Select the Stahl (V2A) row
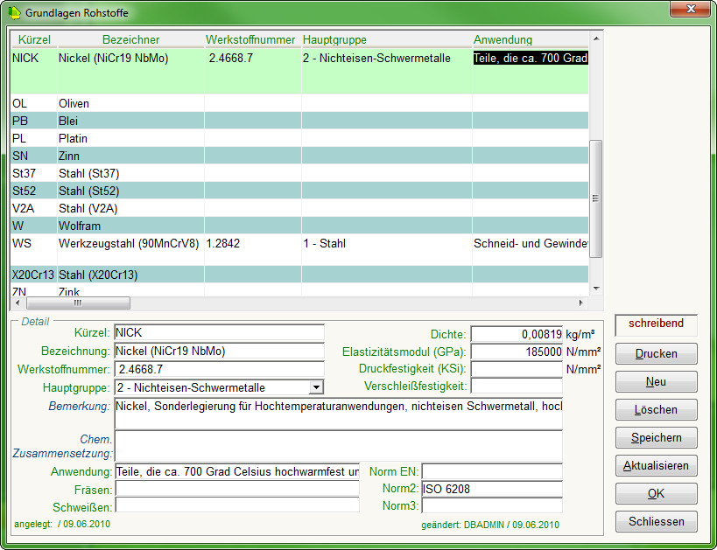The height and width of the screenshot is (550, 717). (299, 208)
